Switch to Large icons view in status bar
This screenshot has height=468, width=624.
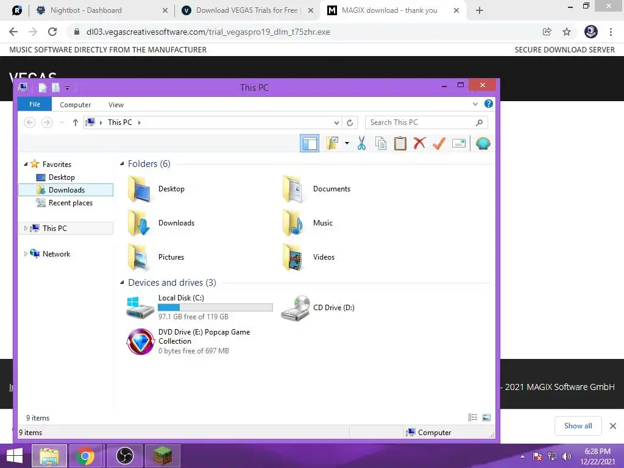pyautogui.click(x=486, y=417)
